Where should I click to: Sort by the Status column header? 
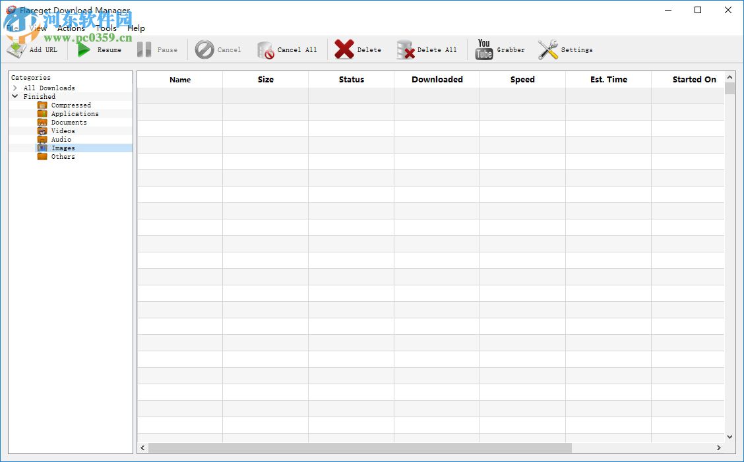[x=351, y=80]
